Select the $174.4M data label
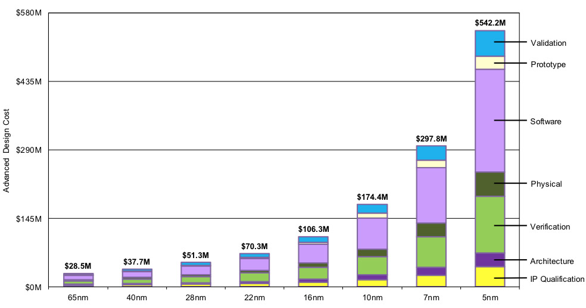 pyautogui.click(x=372, y=197)
